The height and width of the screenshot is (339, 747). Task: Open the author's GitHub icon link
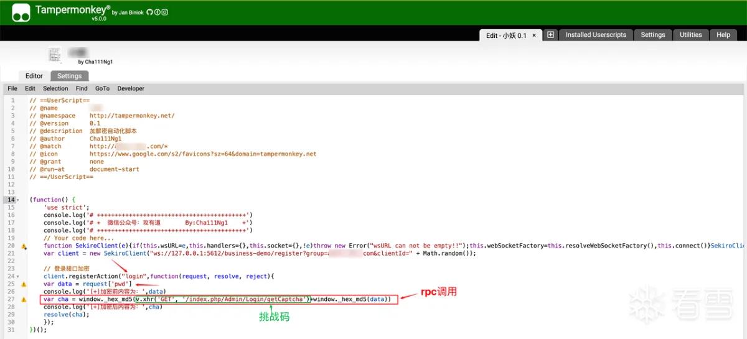150,12
